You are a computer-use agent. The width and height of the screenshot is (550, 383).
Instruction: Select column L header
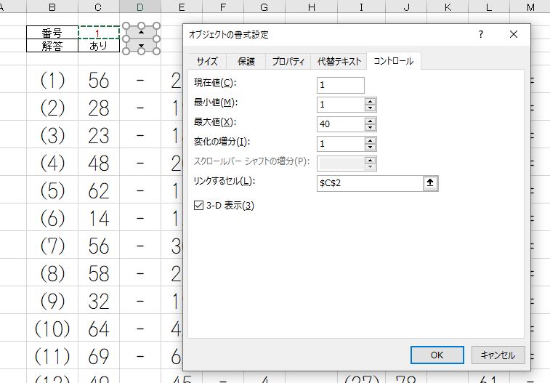[489, 7]
